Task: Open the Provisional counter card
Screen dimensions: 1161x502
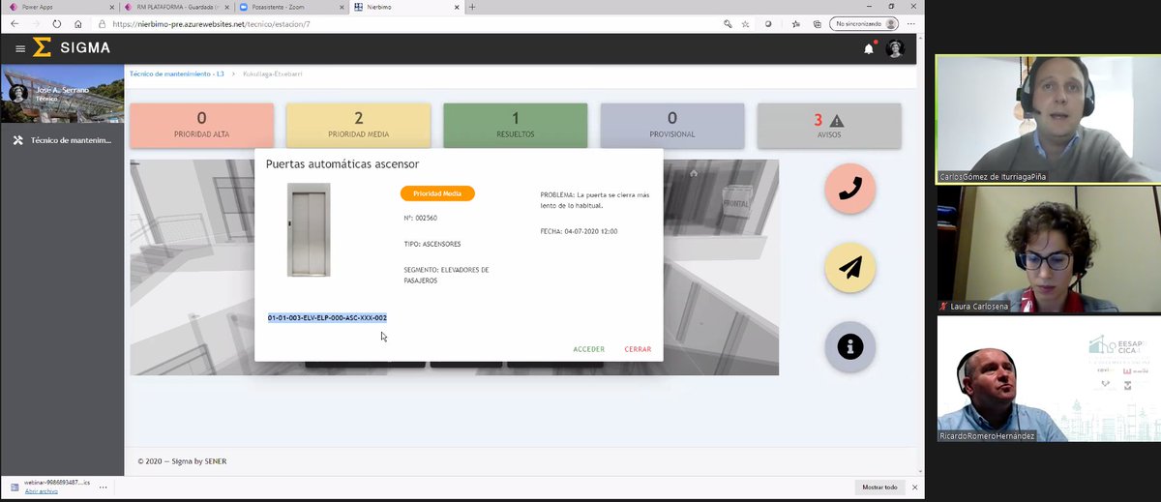Action: (x=671, y=125)
